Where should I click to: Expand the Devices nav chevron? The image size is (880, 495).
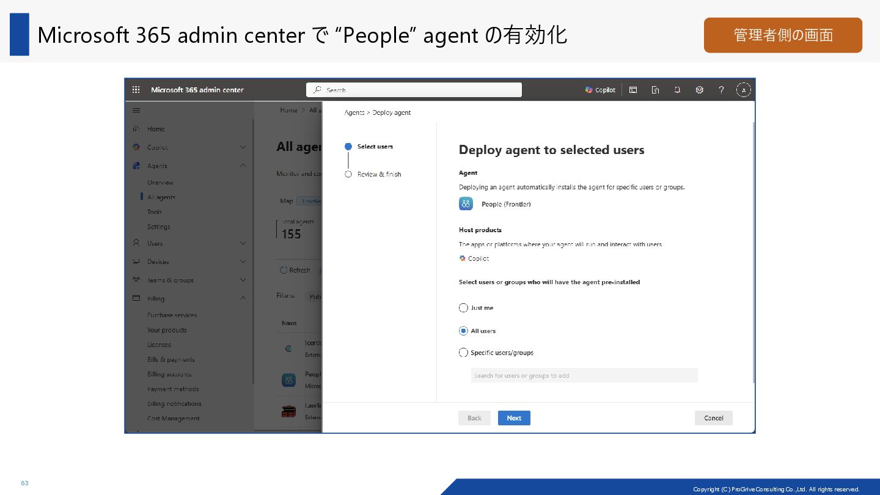point(243,262)
